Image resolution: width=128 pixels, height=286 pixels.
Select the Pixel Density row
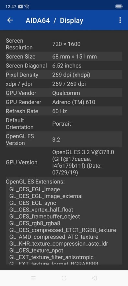[x=64, y=75]
